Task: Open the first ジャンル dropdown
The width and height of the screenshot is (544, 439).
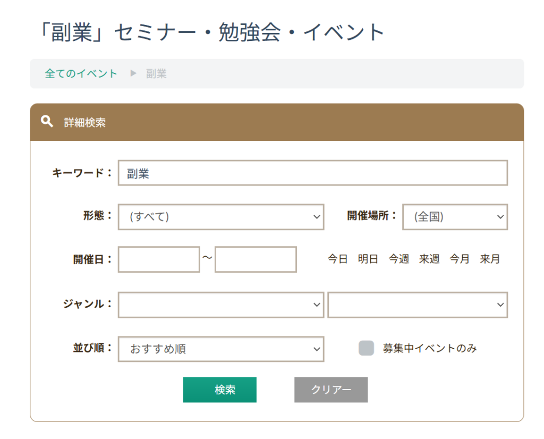Action: [220, 305]
